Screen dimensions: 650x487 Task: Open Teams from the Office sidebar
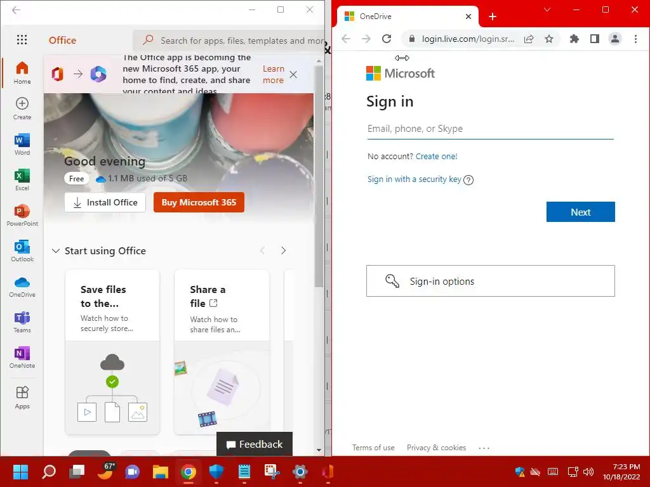22,321
